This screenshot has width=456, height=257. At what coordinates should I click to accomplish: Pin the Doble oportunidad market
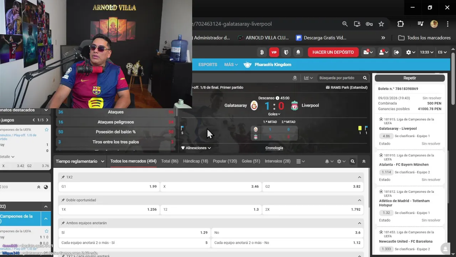coord(63,200)
